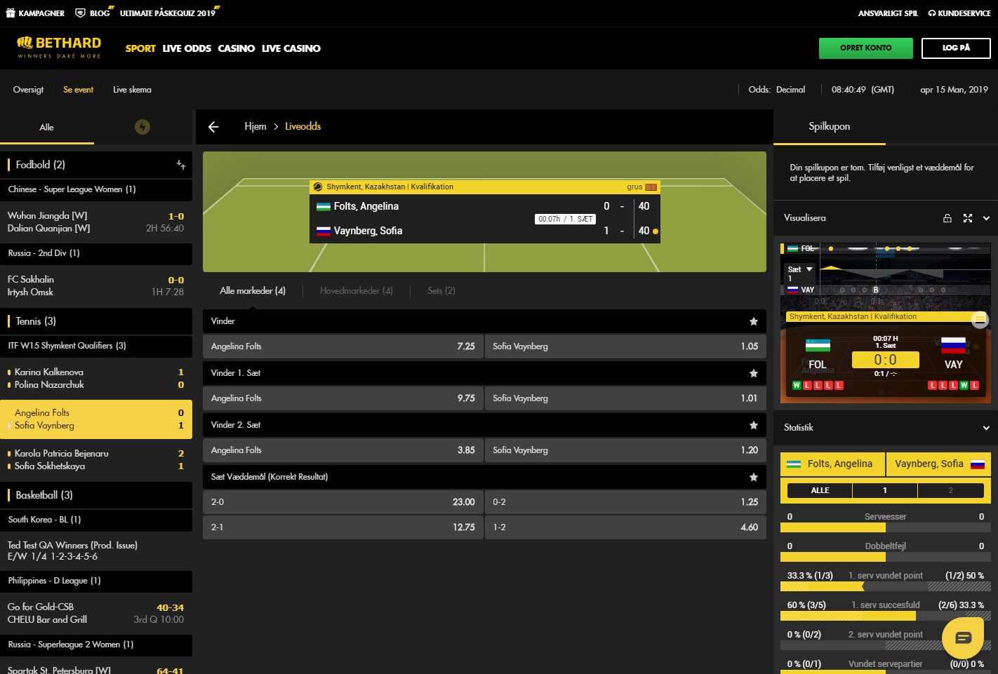Click odds 7.25 for Angelina Folts
Image resolution: width=998 pixels, height=674 pixels.
tap(343, 346)
